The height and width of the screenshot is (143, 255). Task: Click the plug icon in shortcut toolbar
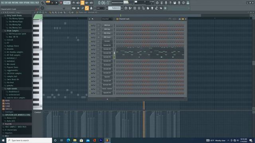pyautogui.click(x=152, y=8)
